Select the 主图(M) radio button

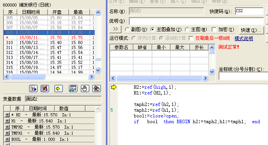(187, 29)
